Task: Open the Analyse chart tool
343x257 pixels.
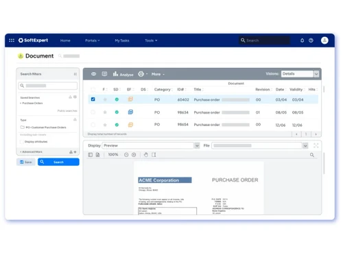Action: pos(123,74)
